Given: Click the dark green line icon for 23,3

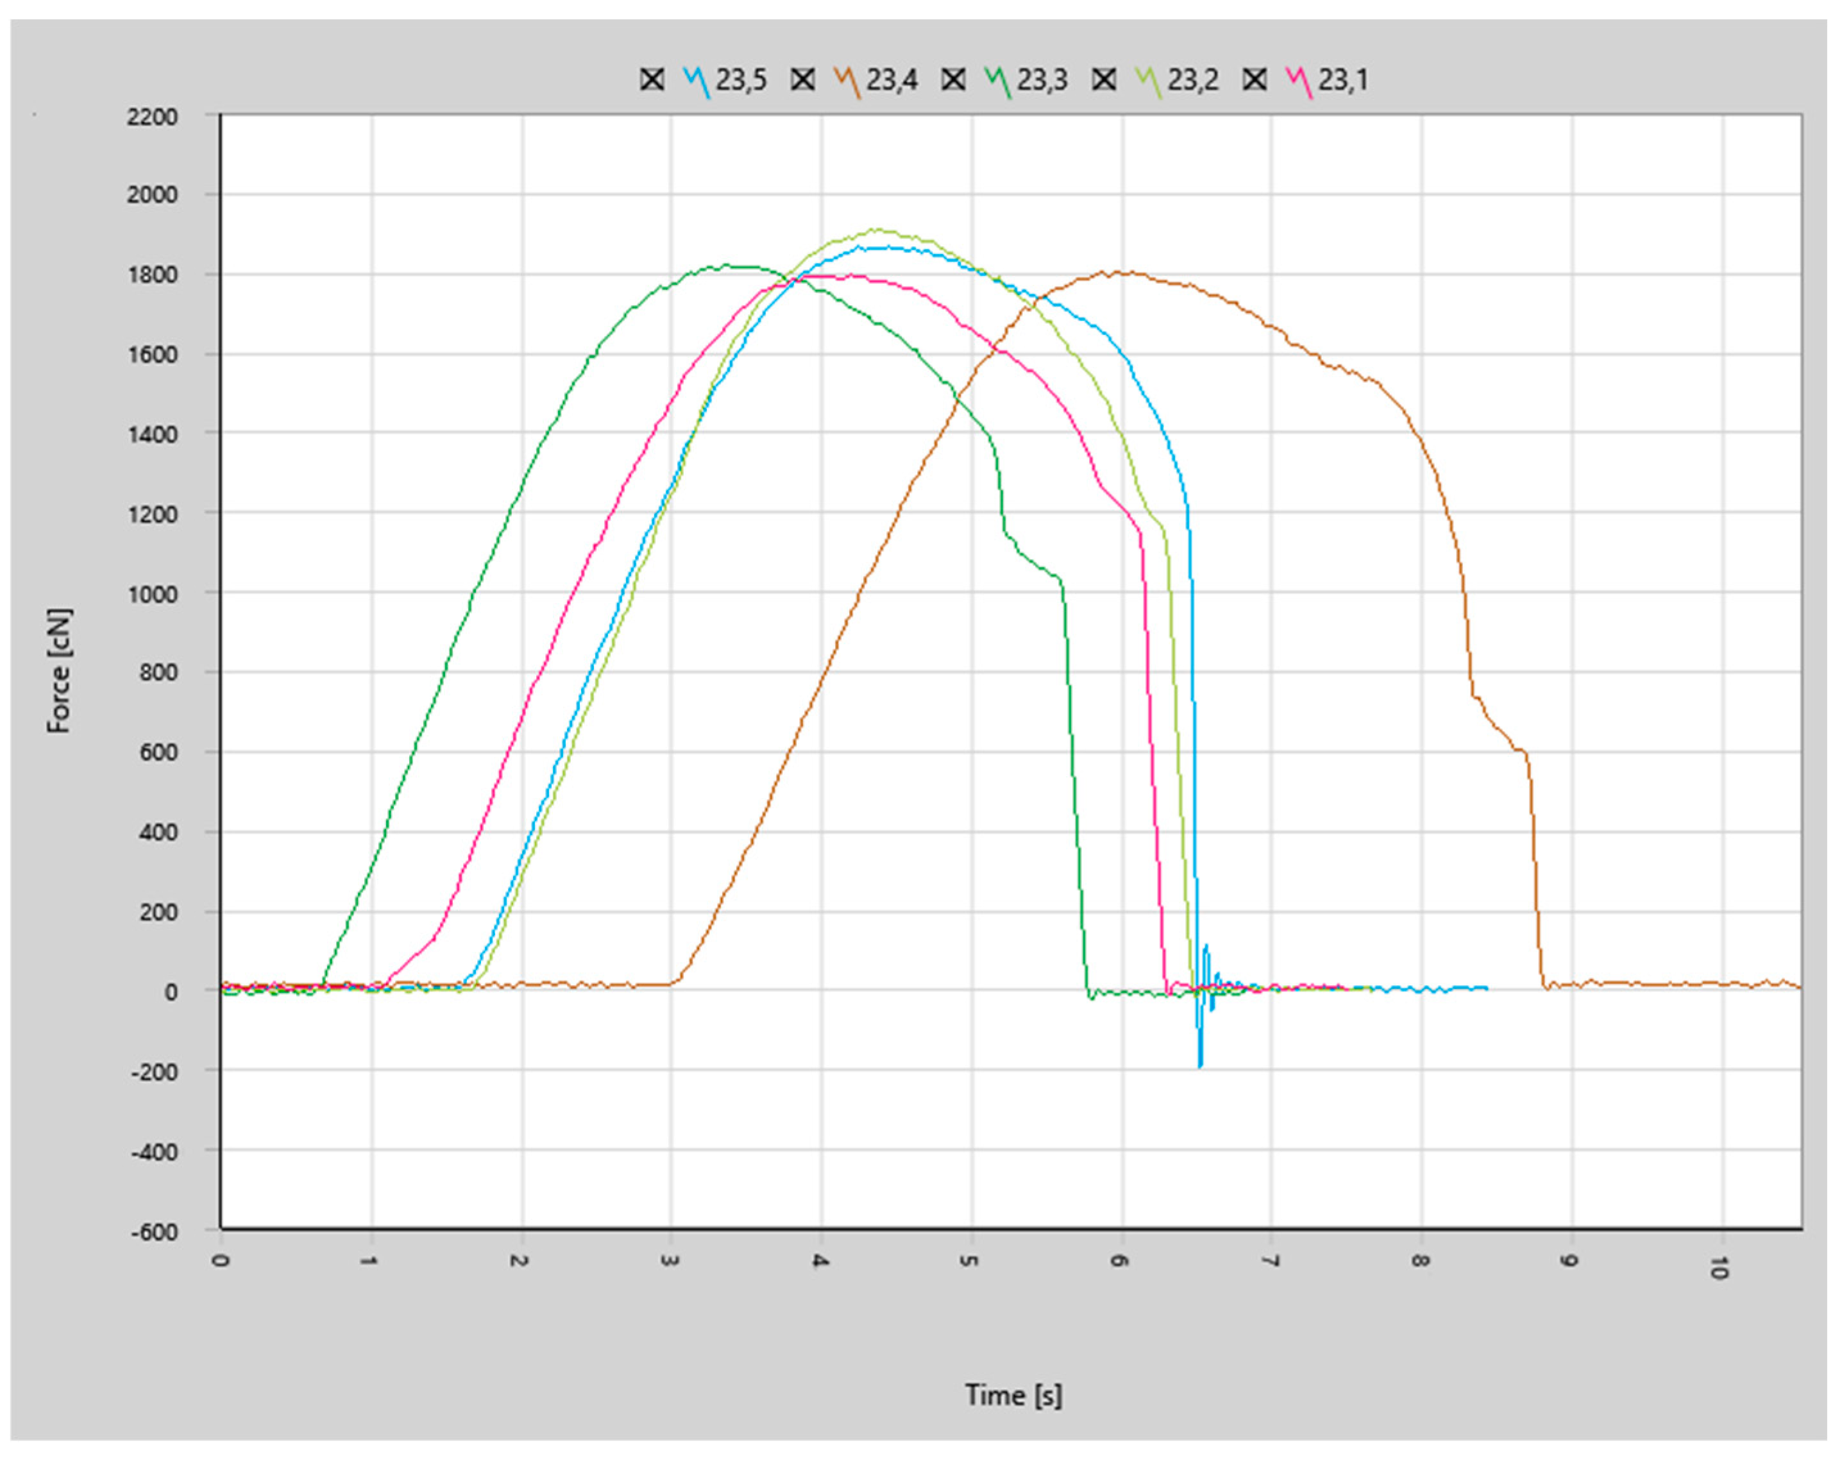Looking at the screenshot, I should [x=997, y=81].
